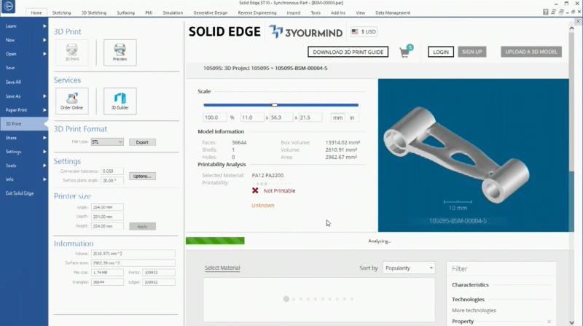Click the Conversion tolerance field

coord(112,171)
